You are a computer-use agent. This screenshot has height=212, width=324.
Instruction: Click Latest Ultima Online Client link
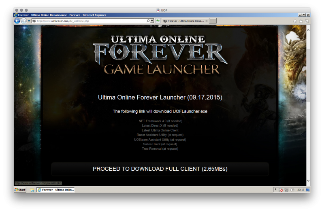click(x=160, y=130)
